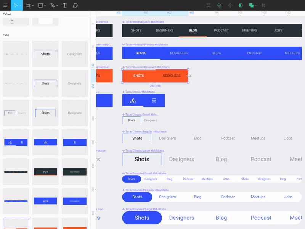This screenshot has width=305, height=229.
Task: Select the Move tool
Action: [16, 5]
